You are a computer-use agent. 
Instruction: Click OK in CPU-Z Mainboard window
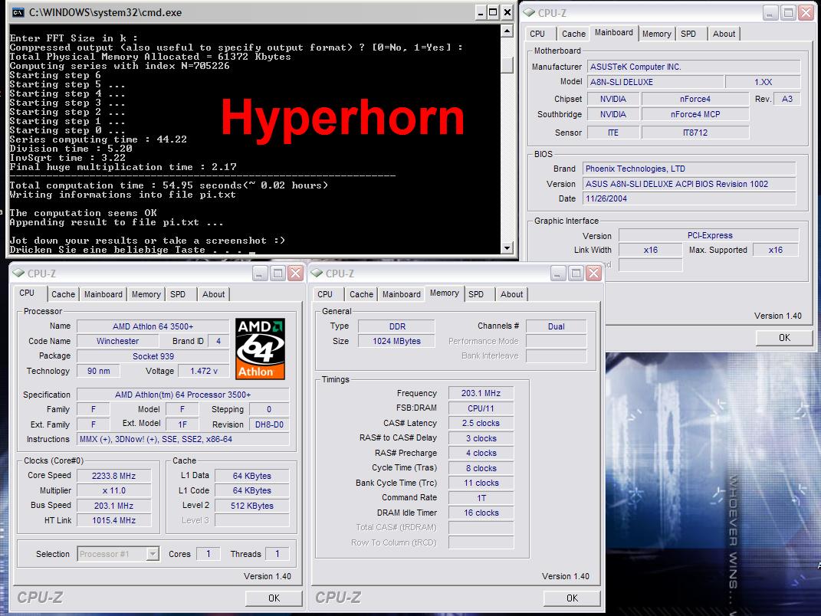tap(784, 338)
